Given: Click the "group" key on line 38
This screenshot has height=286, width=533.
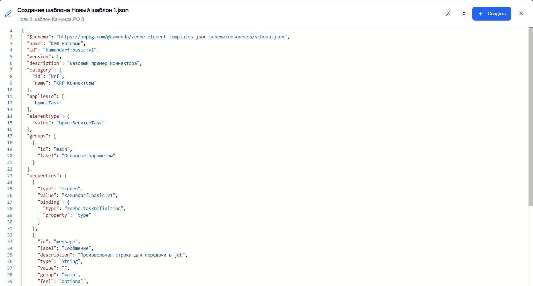Looking at the screenshot, I should click(47, 275).
